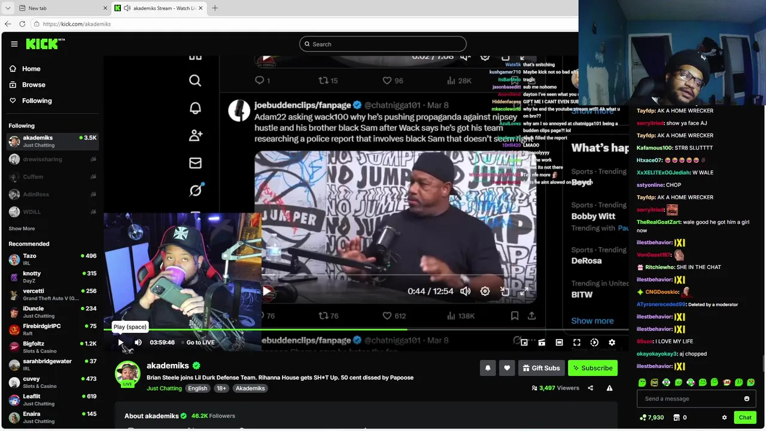Open the player settings gear

point(612,342)
